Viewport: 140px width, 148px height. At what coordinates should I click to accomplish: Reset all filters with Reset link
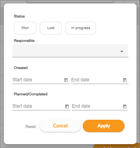point(31,126)
